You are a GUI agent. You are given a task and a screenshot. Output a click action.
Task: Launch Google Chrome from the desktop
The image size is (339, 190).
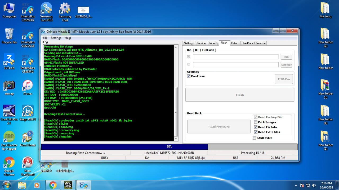point(9,167)
